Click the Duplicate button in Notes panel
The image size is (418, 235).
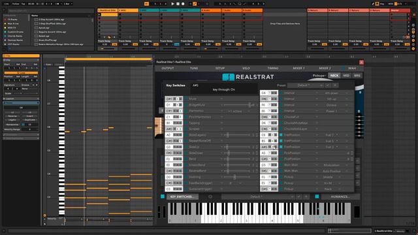pyautogui.click(x=30, y=120)
